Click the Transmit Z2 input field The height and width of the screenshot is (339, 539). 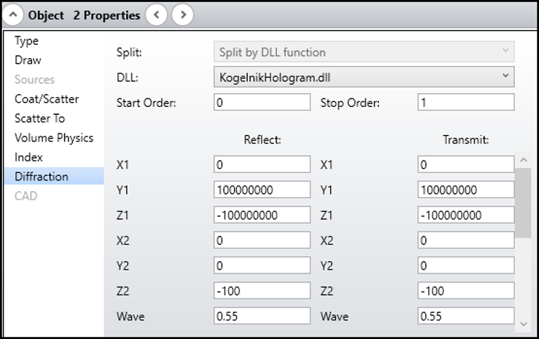click(466, 290)
